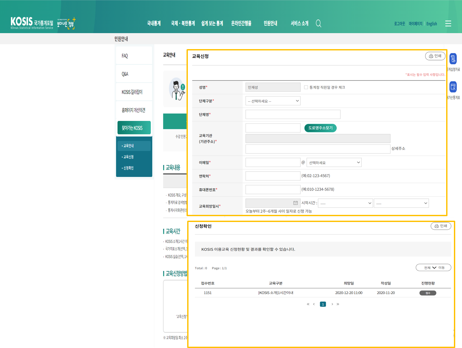Click the 접수 status badge

428,293
